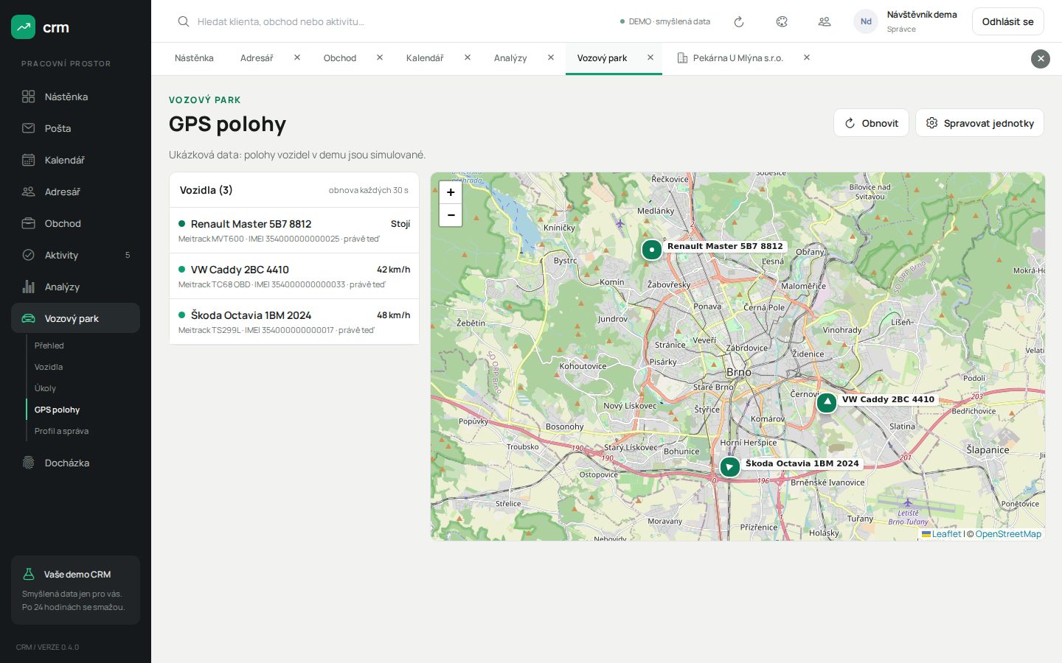Screen dimensions: 1062x663
Task: Open Nástěnka in the sidebar
Action: tap(75, 97)
